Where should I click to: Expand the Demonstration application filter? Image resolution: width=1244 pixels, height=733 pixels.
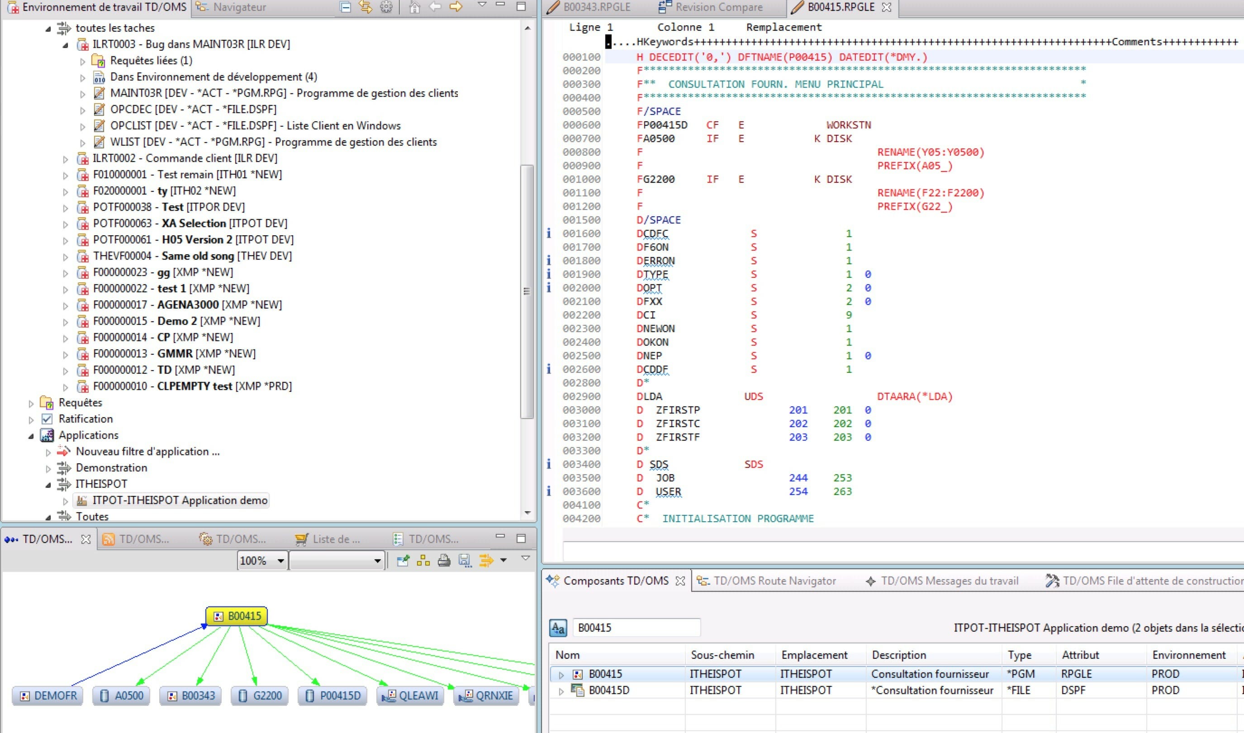coord(48,469)
